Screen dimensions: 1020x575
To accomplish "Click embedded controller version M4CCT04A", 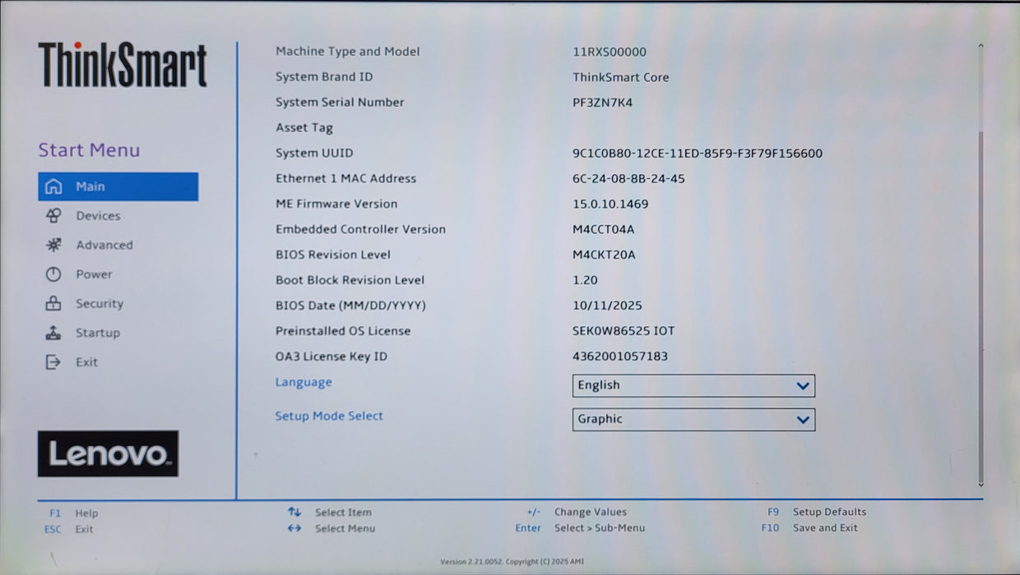I will [x=604, y=229].
